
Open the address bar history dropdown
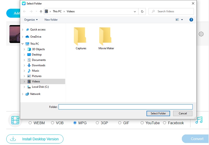click(x=135, y=11)
